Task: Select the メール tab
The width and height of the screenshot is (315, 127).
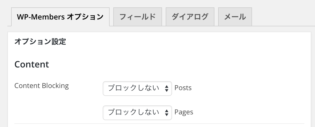Action: tap(235, 17)
